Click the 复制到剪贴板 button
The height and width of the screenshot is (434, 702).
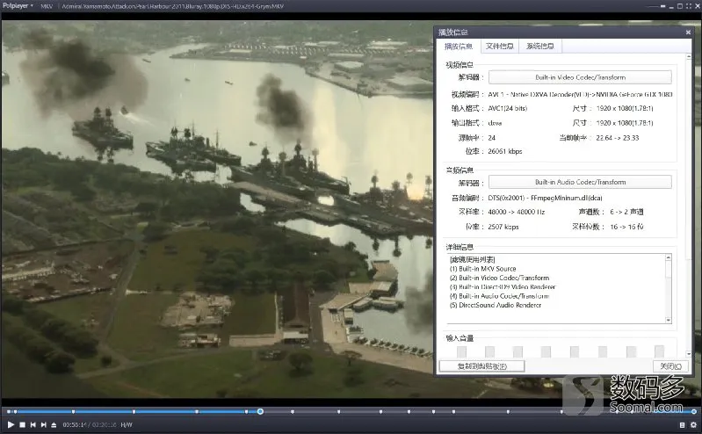(481, 366)
